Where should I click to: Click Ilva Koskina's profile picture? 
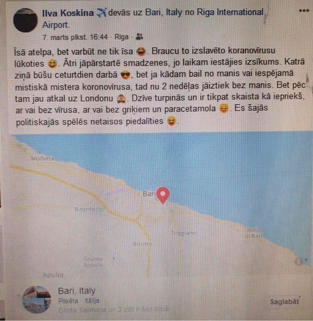25,20
